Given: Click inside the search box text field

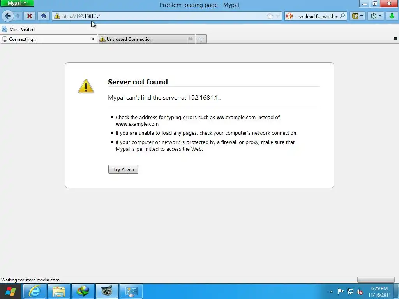Looking at the screenshot, I should coord(318,16).
